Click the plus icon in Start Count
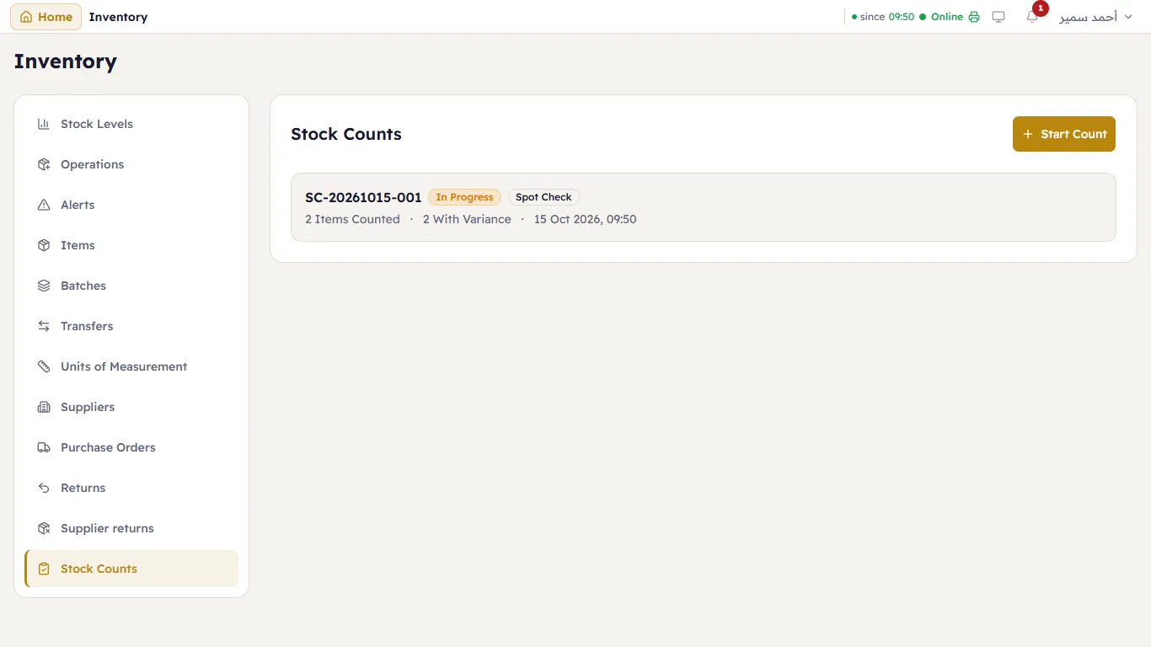Screen dimensions: 1151x647 pyautogui.click(x=1027, y=134)
